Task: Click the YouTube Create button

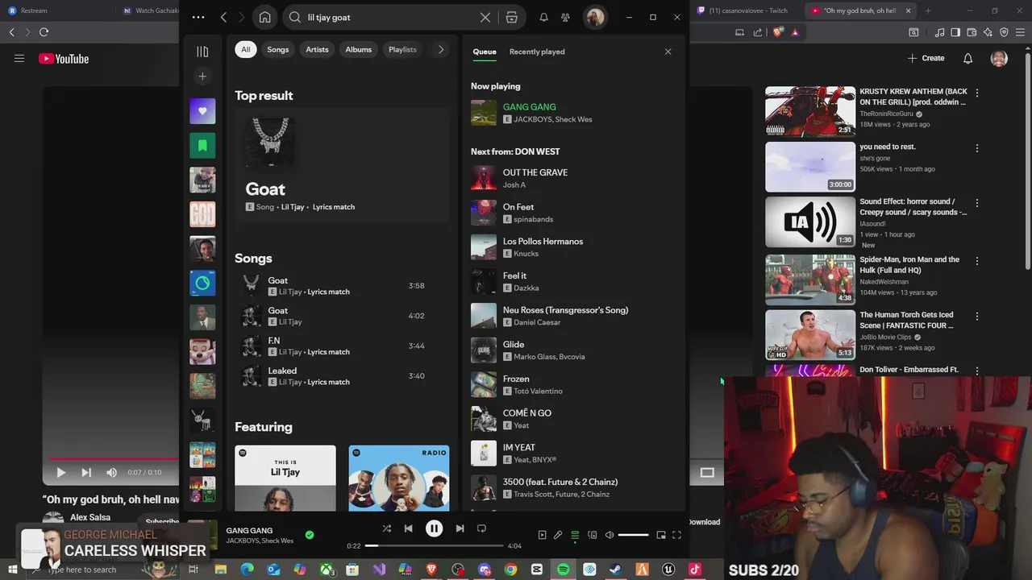Action: pyautogui.click(x=926, y=58)
